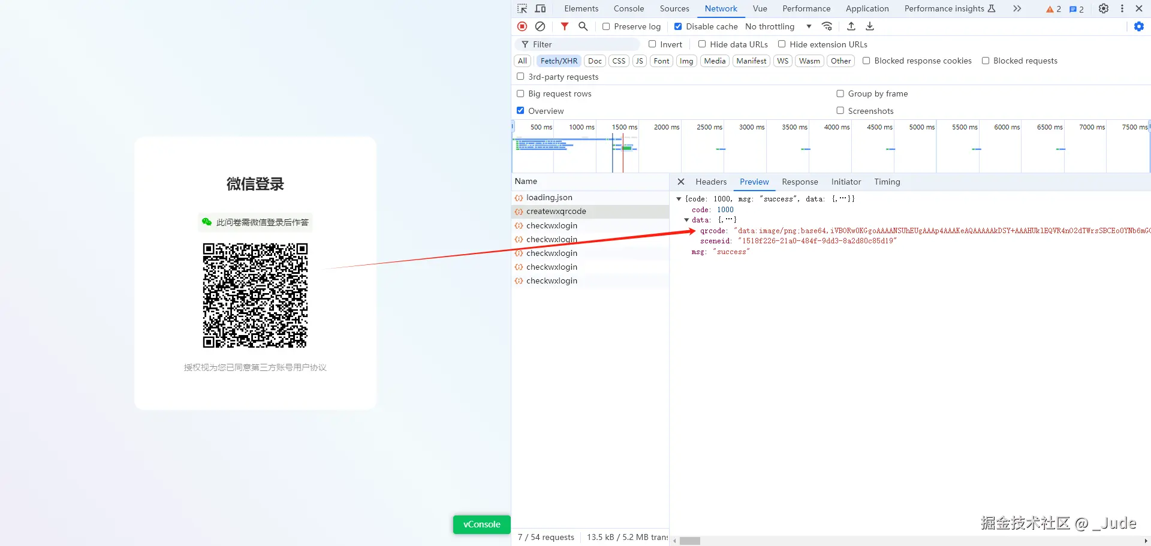This screenshot has width=1151, height=546.
Task: Open DevTools three-dot customize menu
Action: (x=1122, y=8)
